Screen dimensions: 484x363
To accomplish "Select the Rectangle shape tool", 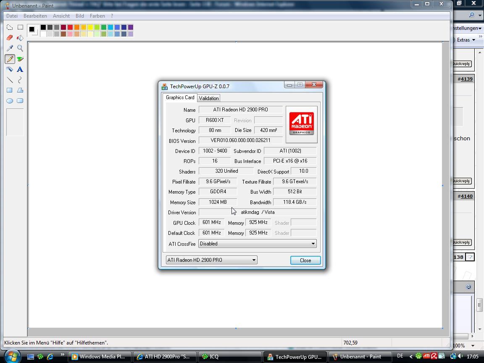I will 10,90.
